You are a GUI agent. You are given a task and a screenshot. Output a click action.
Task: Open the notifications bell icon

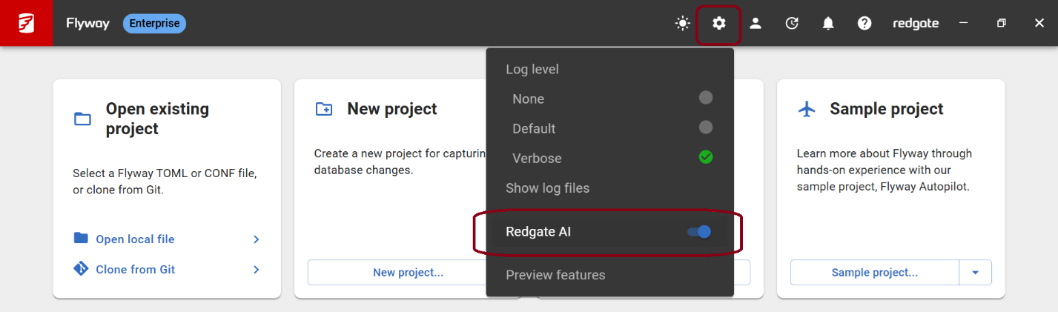[x=828, y=24]
